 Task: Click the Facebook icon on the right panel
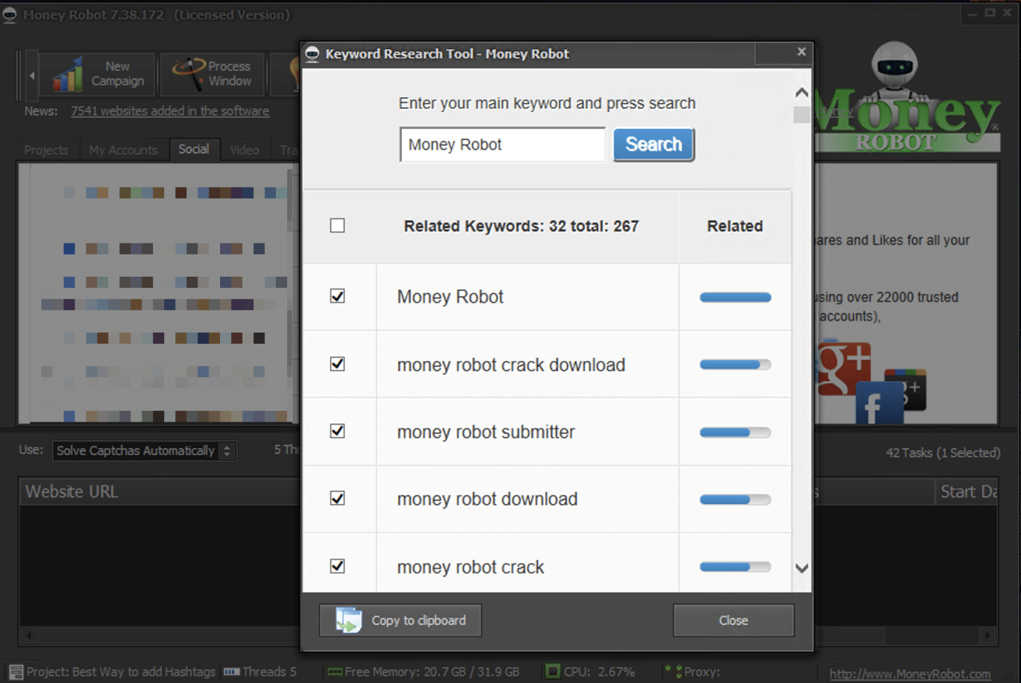tap(879, 403)
